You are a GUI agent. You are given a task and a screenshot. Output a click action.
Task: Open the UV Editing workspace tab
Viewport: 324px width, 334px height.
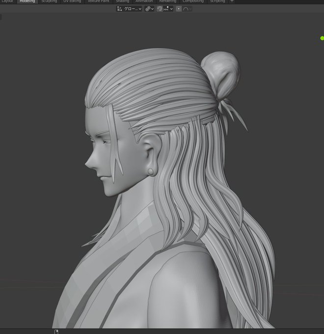[x=72, y=1]
